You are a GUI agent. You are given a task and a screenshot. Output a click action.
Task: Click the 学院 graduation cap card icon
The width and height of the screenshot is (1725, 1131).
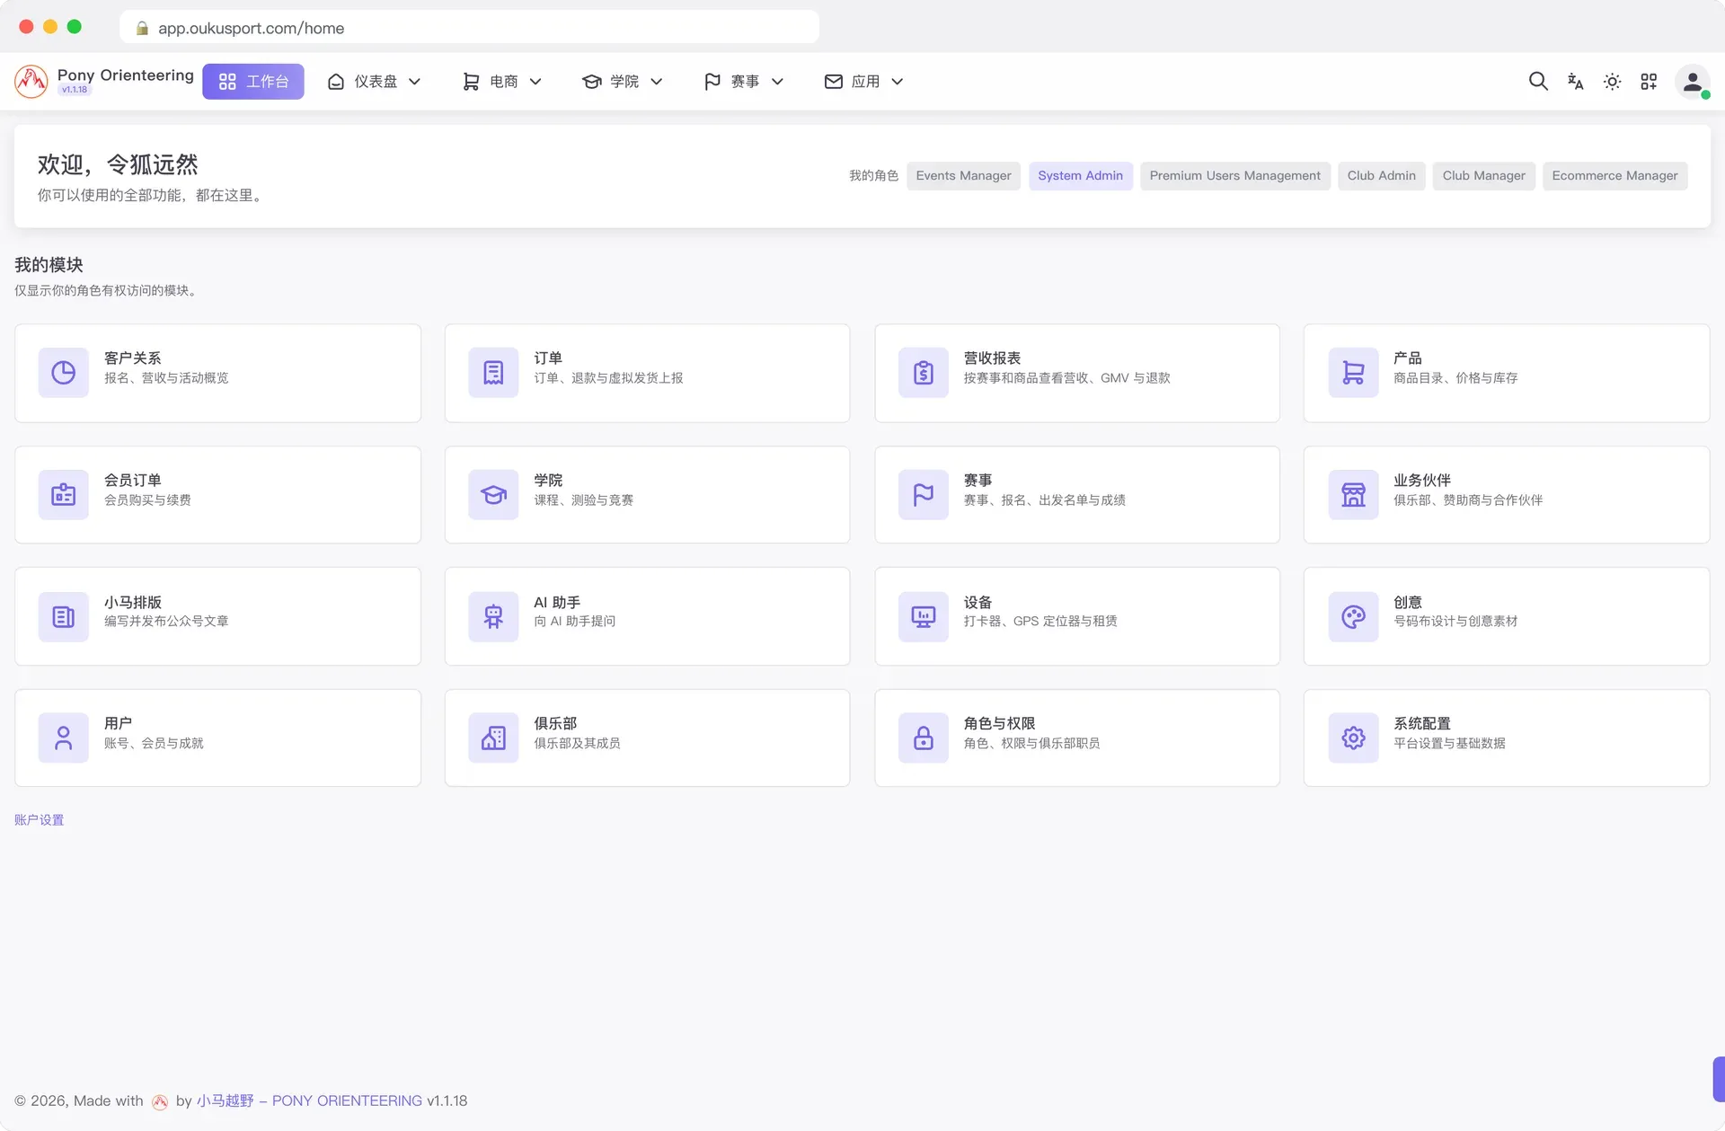493,495
